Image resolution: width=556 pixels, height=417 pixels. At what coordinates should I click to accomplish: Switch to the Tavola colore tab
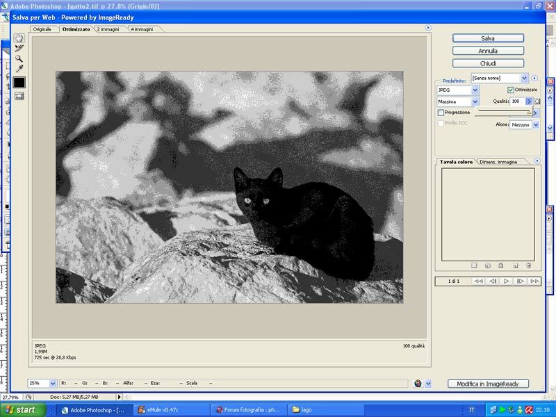[x=456, y=162]
